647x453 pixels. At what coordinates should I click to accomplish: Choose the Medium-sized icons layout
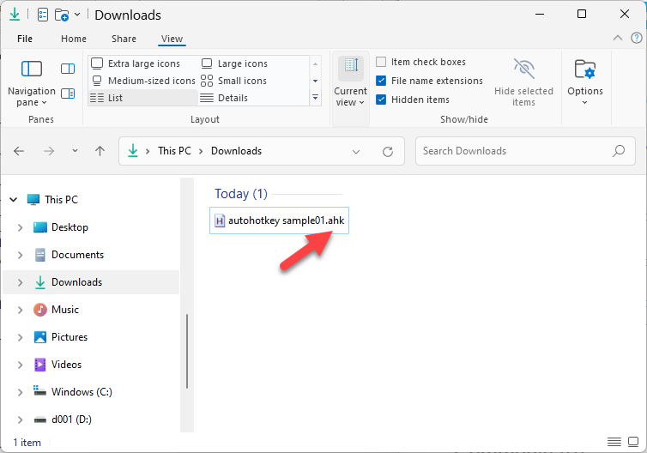pos(143,81)
